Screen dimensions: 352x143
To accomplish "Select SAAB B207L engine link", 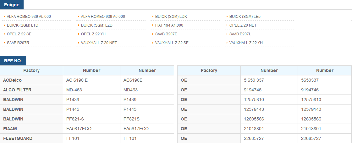I will pos(240,34).
